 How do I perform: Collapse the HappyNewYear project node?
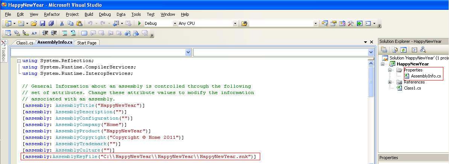[382, 64]
